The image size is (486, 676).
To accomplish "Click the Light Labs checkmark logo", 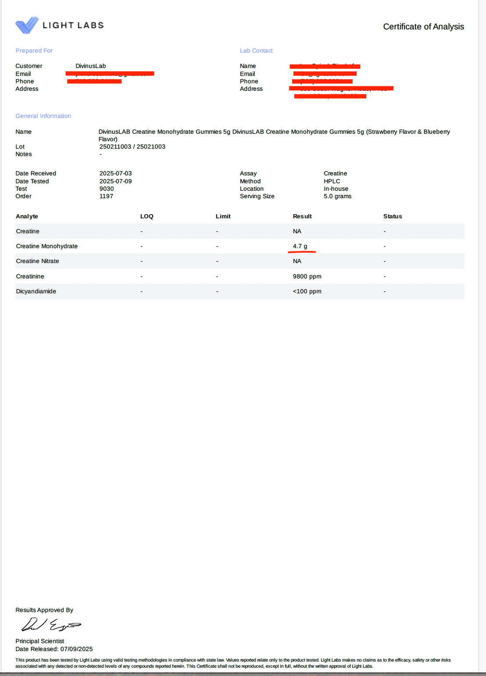I will [x=27, y=25].
